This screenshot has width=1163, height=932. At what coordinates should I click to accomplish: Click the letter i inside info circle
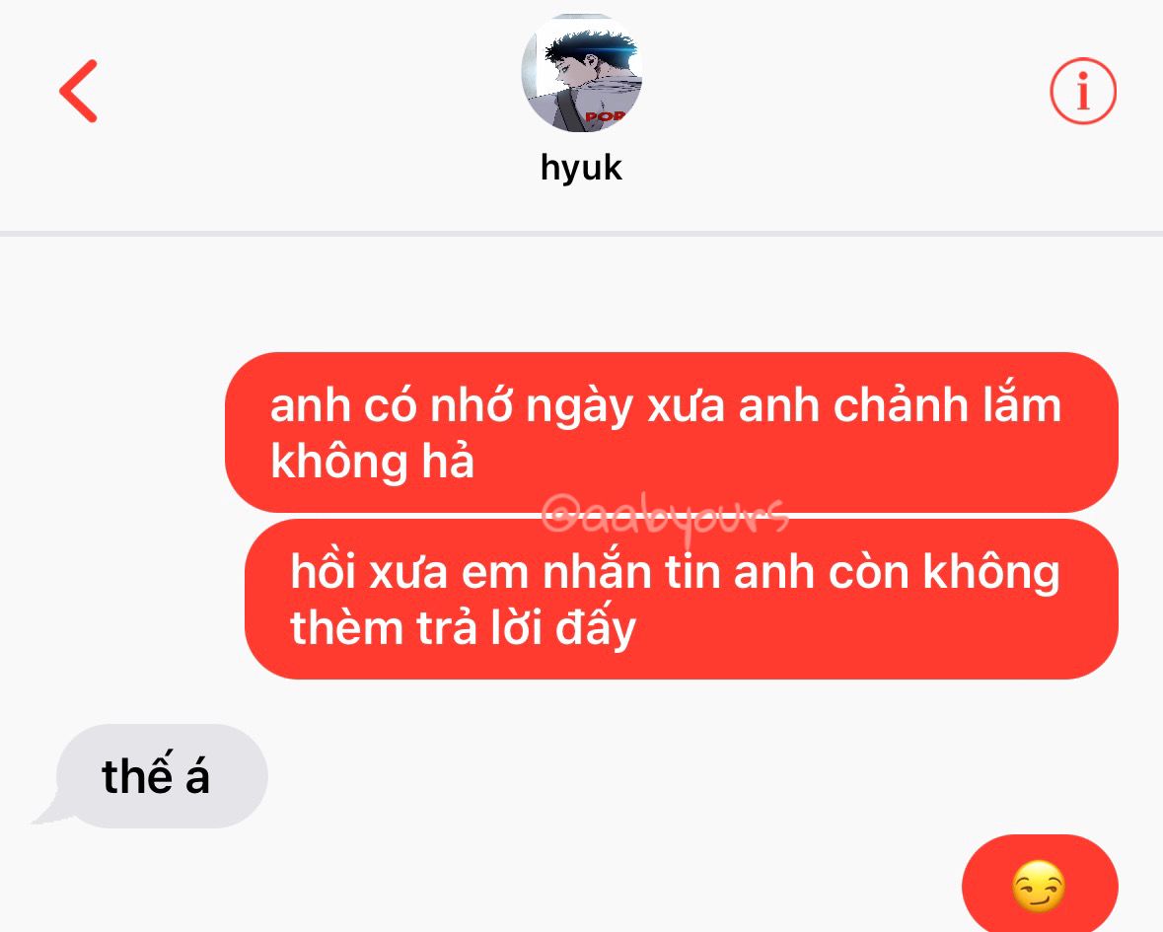pyautogui.click(x=1083, y=91)
